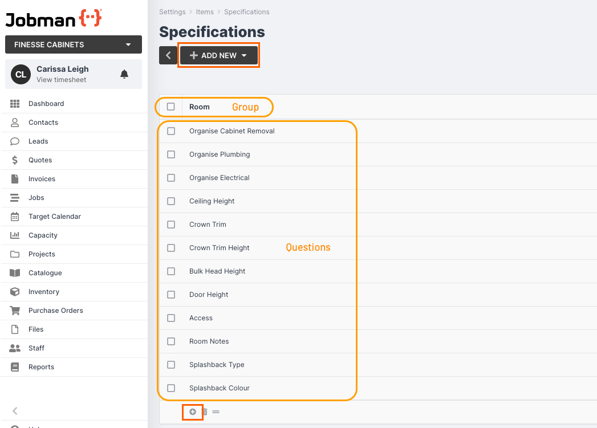Check the Room Notes checkbox
Image resolution: width=597 pixels, height=428 pixels.
coord(171,341)
